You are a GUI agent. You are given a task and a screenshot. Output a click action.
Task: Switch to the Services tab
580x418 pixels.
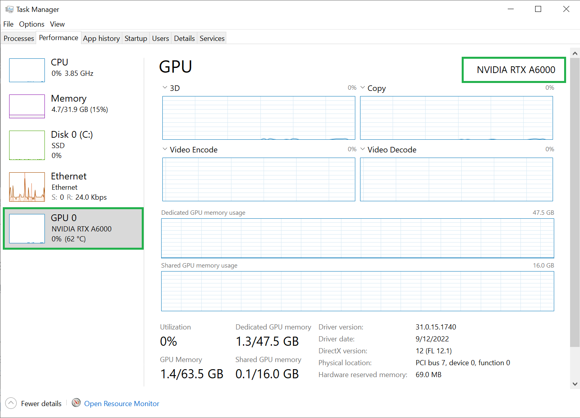[212, 38]
